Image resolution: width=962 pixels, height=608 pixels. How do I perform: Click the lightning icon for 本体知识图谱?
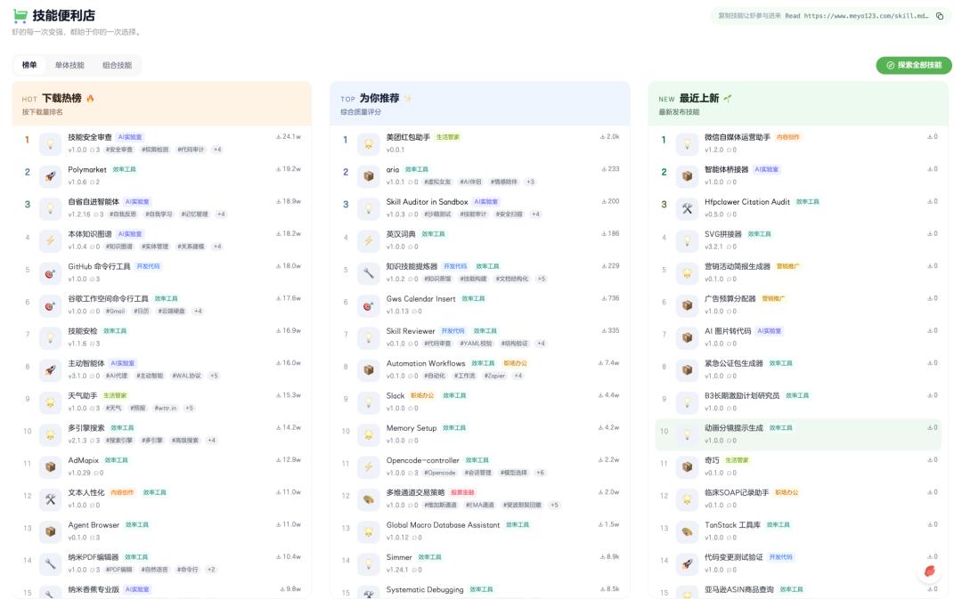pos(50,240)
